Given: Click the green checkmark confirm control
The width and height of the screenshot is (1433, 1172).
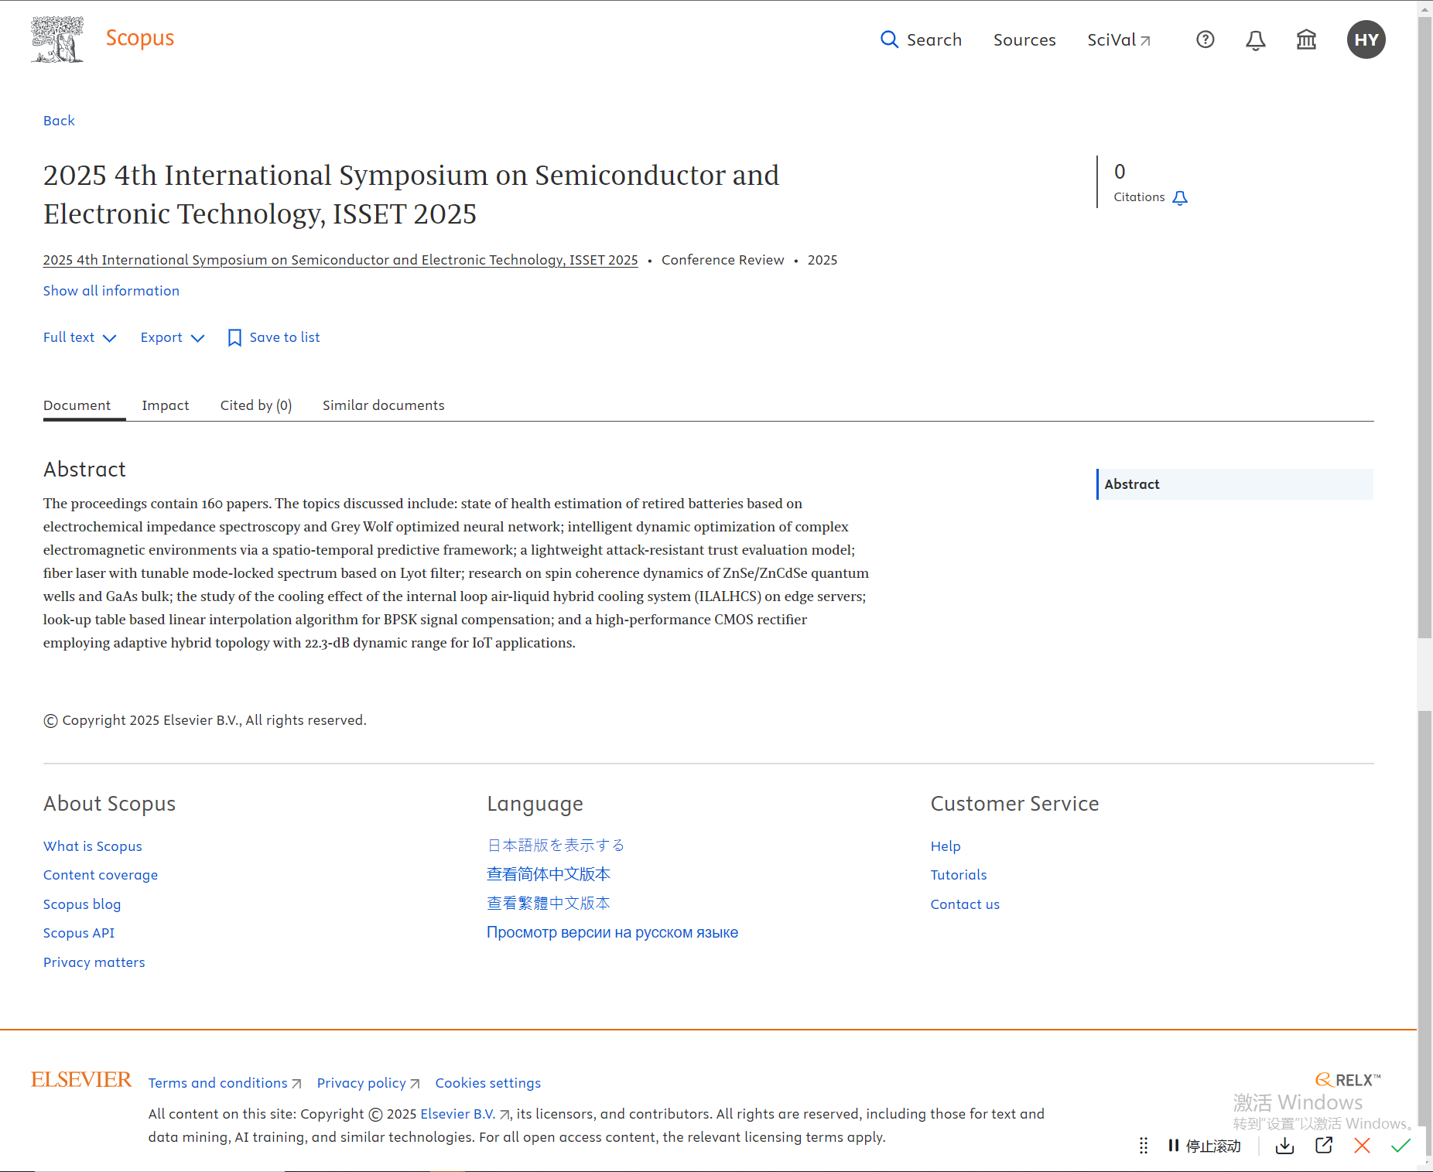Looking at the screenshot, I should (x=1401, y=1146).
